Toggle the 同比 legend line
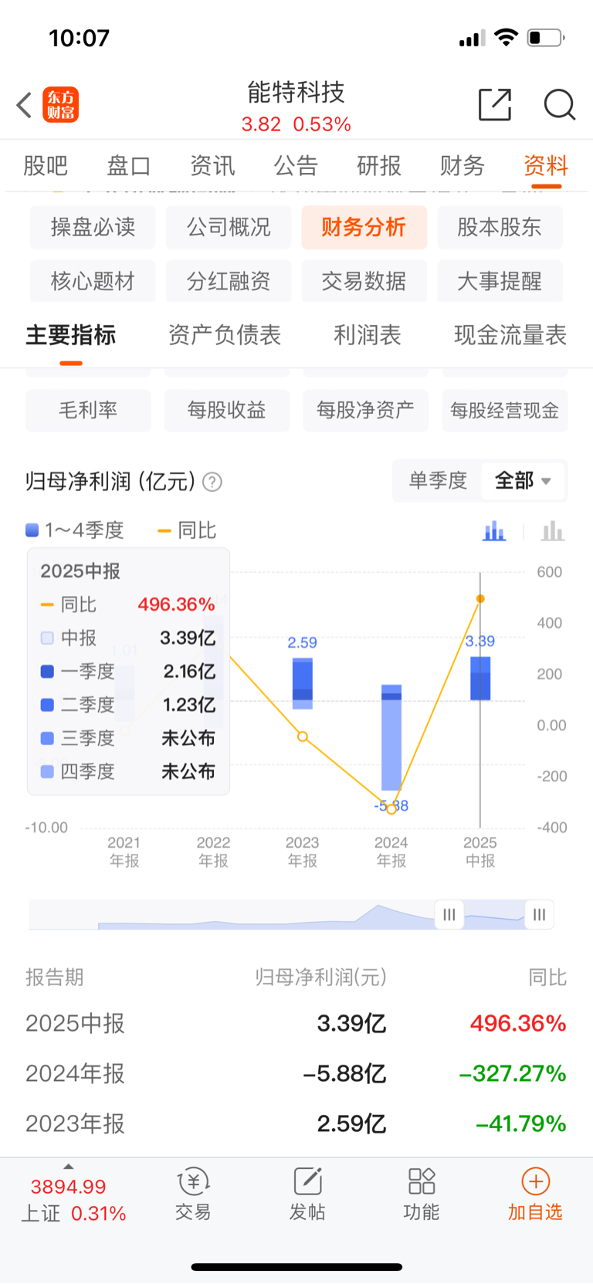 (187, 530)
